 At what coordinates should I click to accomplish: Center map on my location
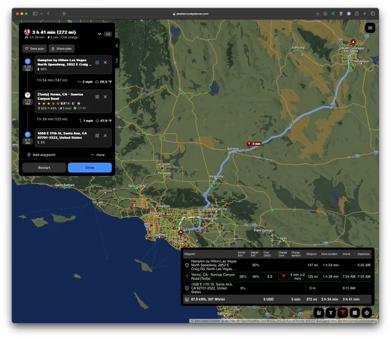[x=367, y=313]
